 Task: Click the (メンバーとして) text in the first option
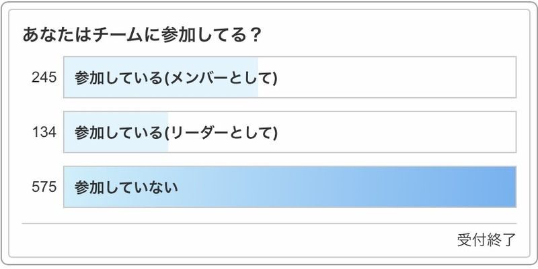click(223, 78)
